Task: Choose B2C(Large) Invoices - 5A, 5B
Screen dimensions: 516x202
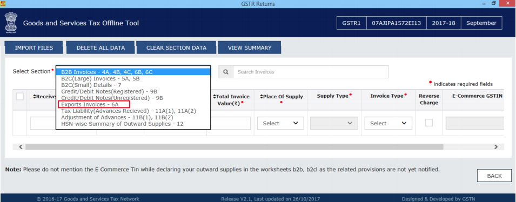Action: pos(133,79)
